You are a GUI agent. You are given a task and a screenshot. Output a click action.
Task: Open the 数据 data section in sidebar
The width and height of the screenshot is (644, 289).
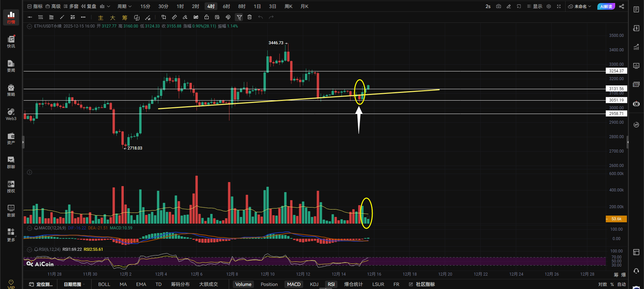pos(11,211)
